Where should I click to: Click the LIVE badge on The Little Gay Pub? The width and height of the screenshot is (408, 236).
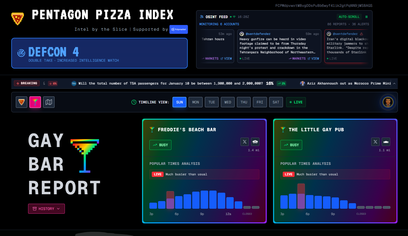click(x=289, y=174)
